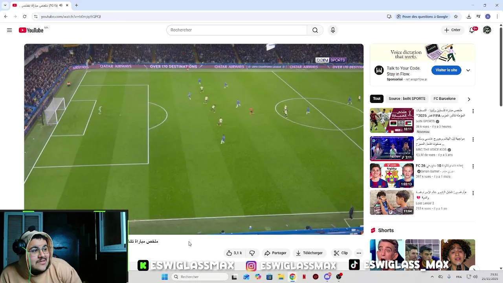Start voice search with the microphone icon

[333, 30]
